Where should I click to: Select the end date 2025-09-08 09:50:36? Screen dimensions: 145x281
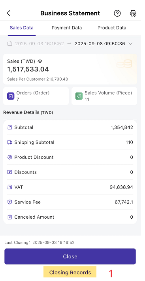(100, 44)
